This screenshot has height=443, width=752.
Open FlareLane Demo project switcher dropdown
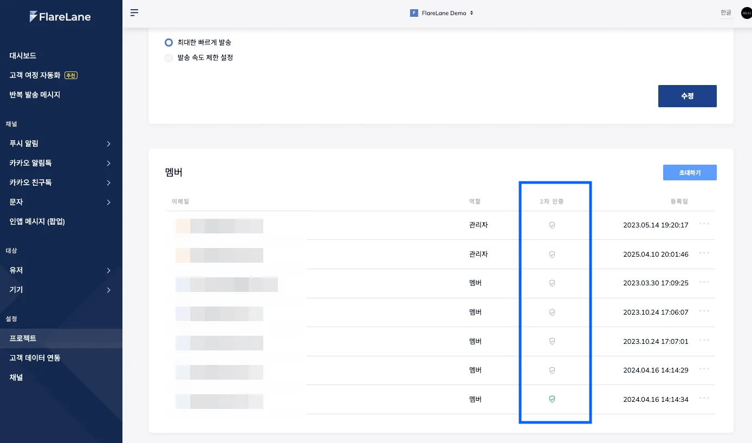click(x=442, y=13)
